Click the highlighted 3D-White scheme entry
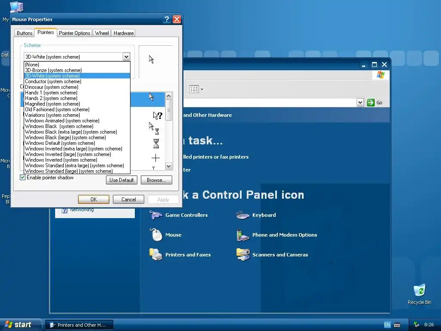 point(77,76)
